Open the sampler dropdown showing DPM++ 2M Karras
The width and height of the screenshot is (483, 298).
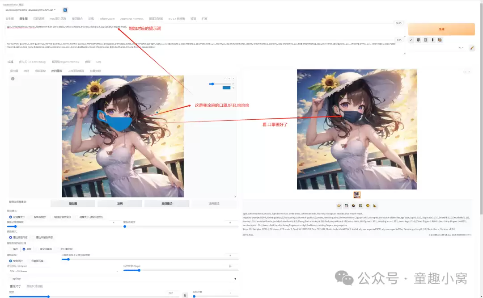coord(63,271)
